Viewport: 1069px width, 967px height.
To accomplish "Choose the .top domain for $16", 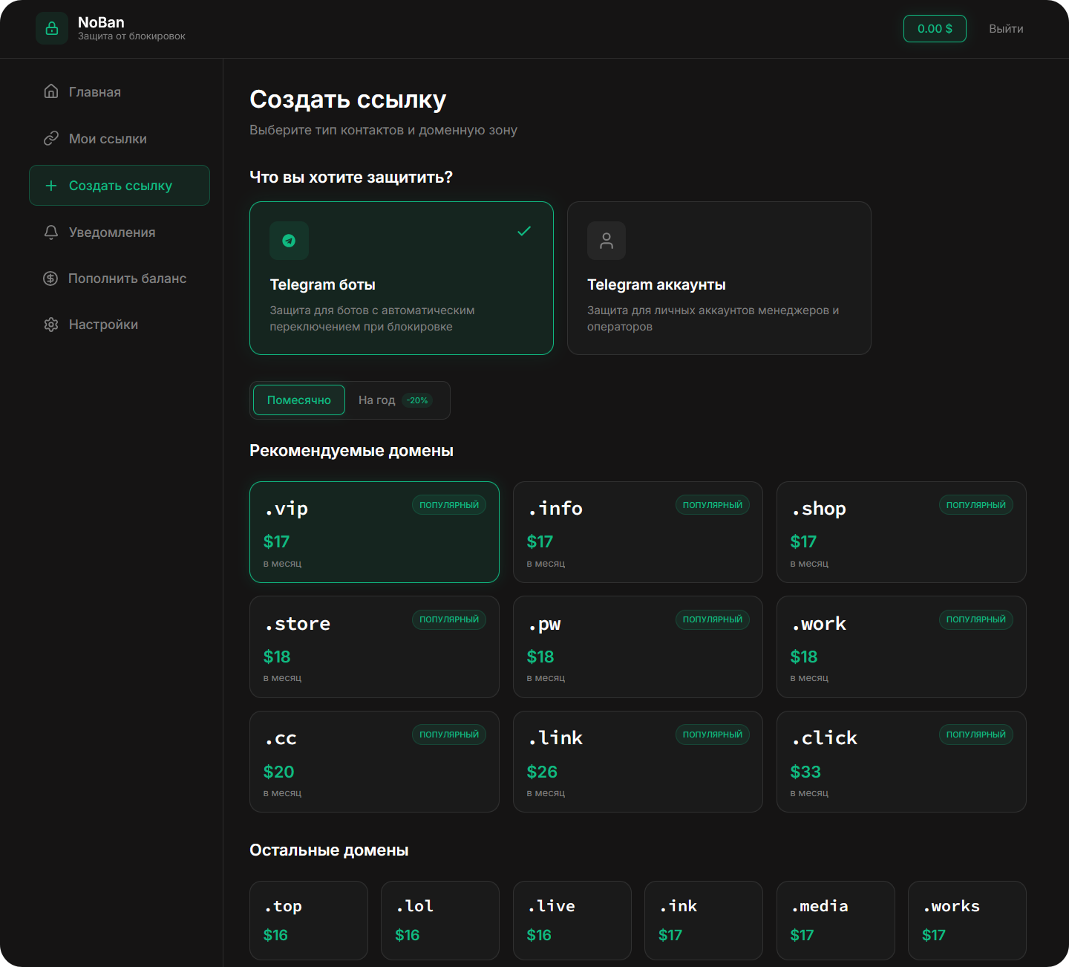I will (309, 920).
